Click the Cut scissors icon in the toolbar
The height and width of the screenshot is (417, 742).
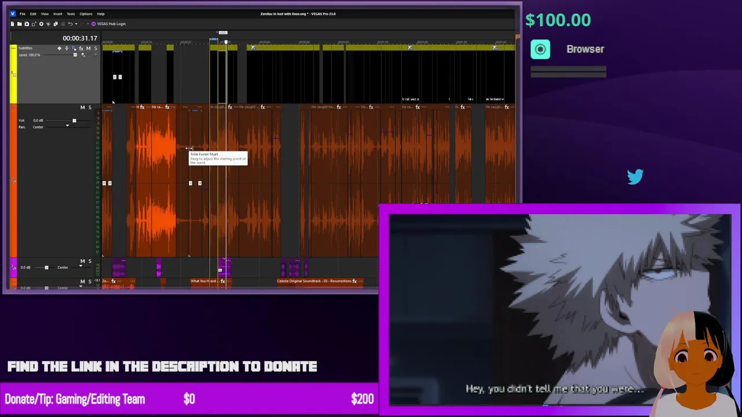click(49, 24)
